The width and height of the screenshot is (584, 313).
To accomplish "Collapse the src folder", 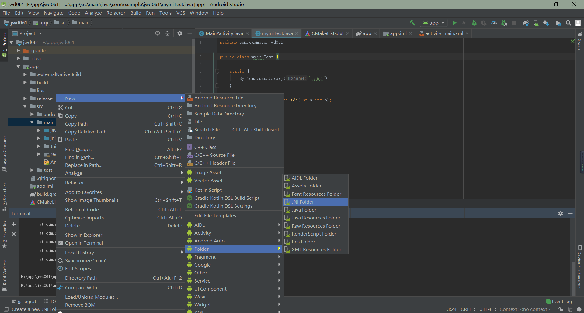I will pyautogui.click(x=25, y=106).
